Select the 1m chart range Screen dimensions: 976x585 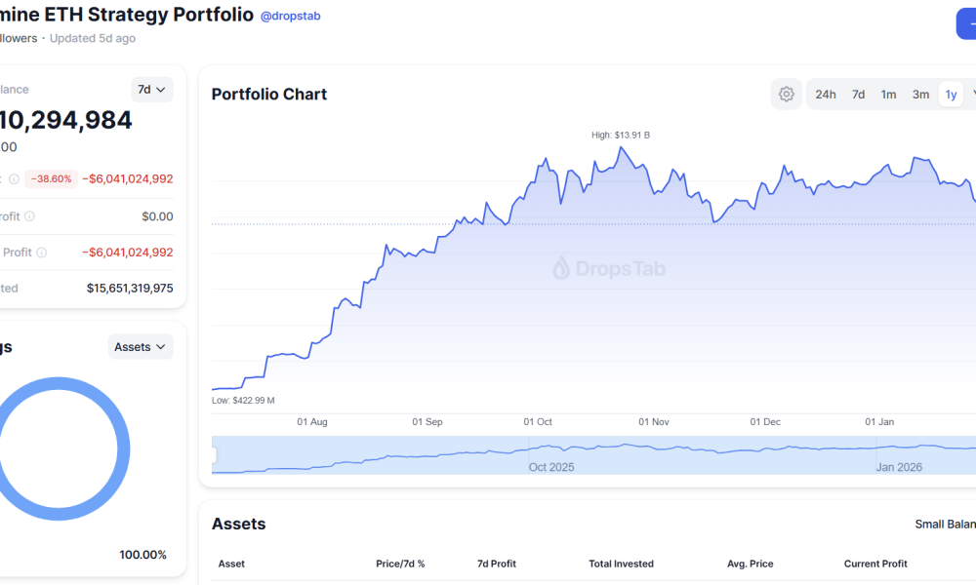pos(888,95)
